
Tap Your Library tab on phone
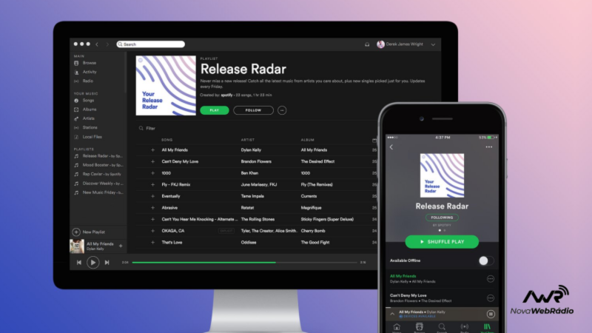[487, 328]
